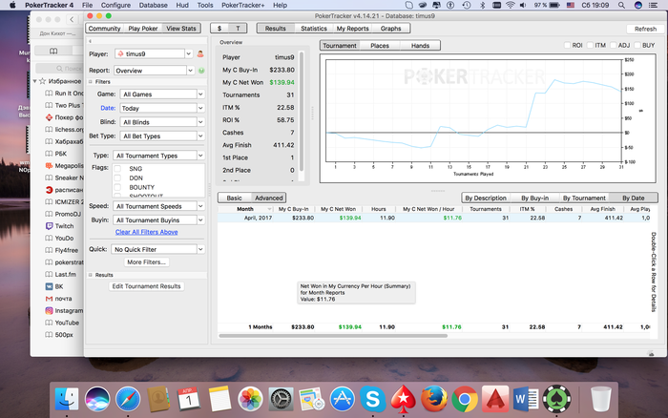The width and height of the screenshot is (668, 418).
Task: Open Skype from the dock
Action: (373, 399)
